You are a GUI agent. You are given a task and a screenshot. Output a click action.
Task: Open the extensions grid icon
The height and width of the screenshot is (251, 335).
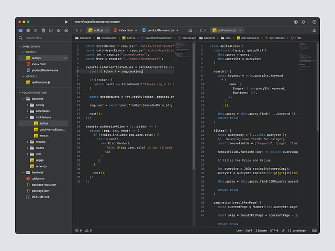59,30
